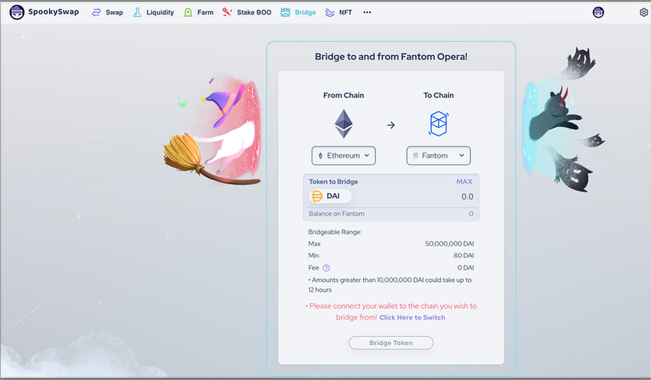Click the Fee help question icon
Image resolution: width=651 pixels, height=380 pixels.
coord(326,268)
